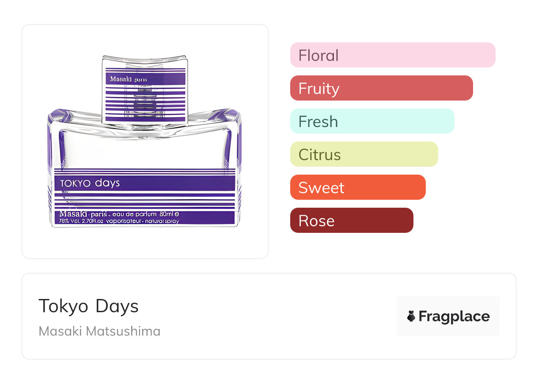Click the clear glass top edge of the cap

(x=144, y=58)
